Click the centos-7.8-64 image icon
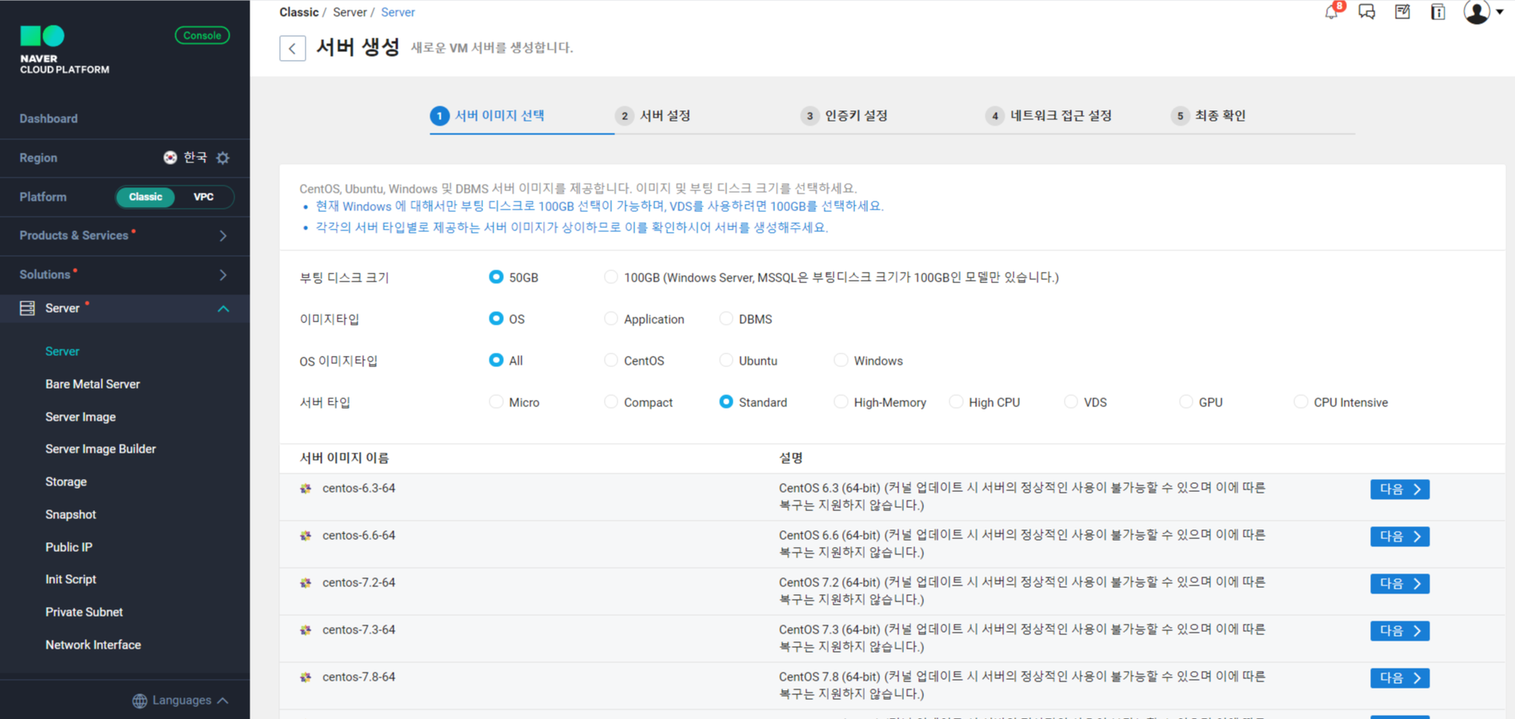Image resolution: width=1515 pixels, height=719 pixels. click(x=306, y=677)
